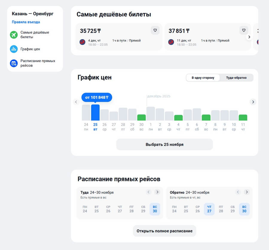Click airline logo on the 11 дек ticket

point(171,42)
